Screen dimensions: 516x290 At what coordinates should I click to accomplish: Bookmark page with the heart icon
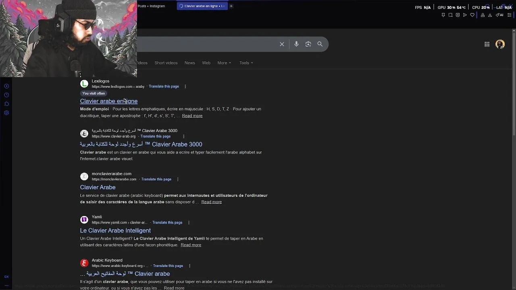[472, 15]
